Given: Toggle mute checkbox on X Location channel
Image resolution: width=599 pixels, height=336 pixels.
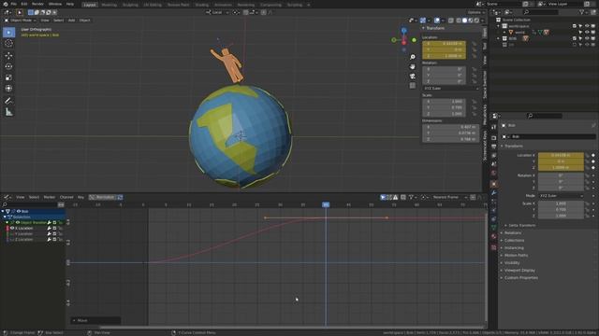Looking at the screenshot, I should tap(54, 228).
